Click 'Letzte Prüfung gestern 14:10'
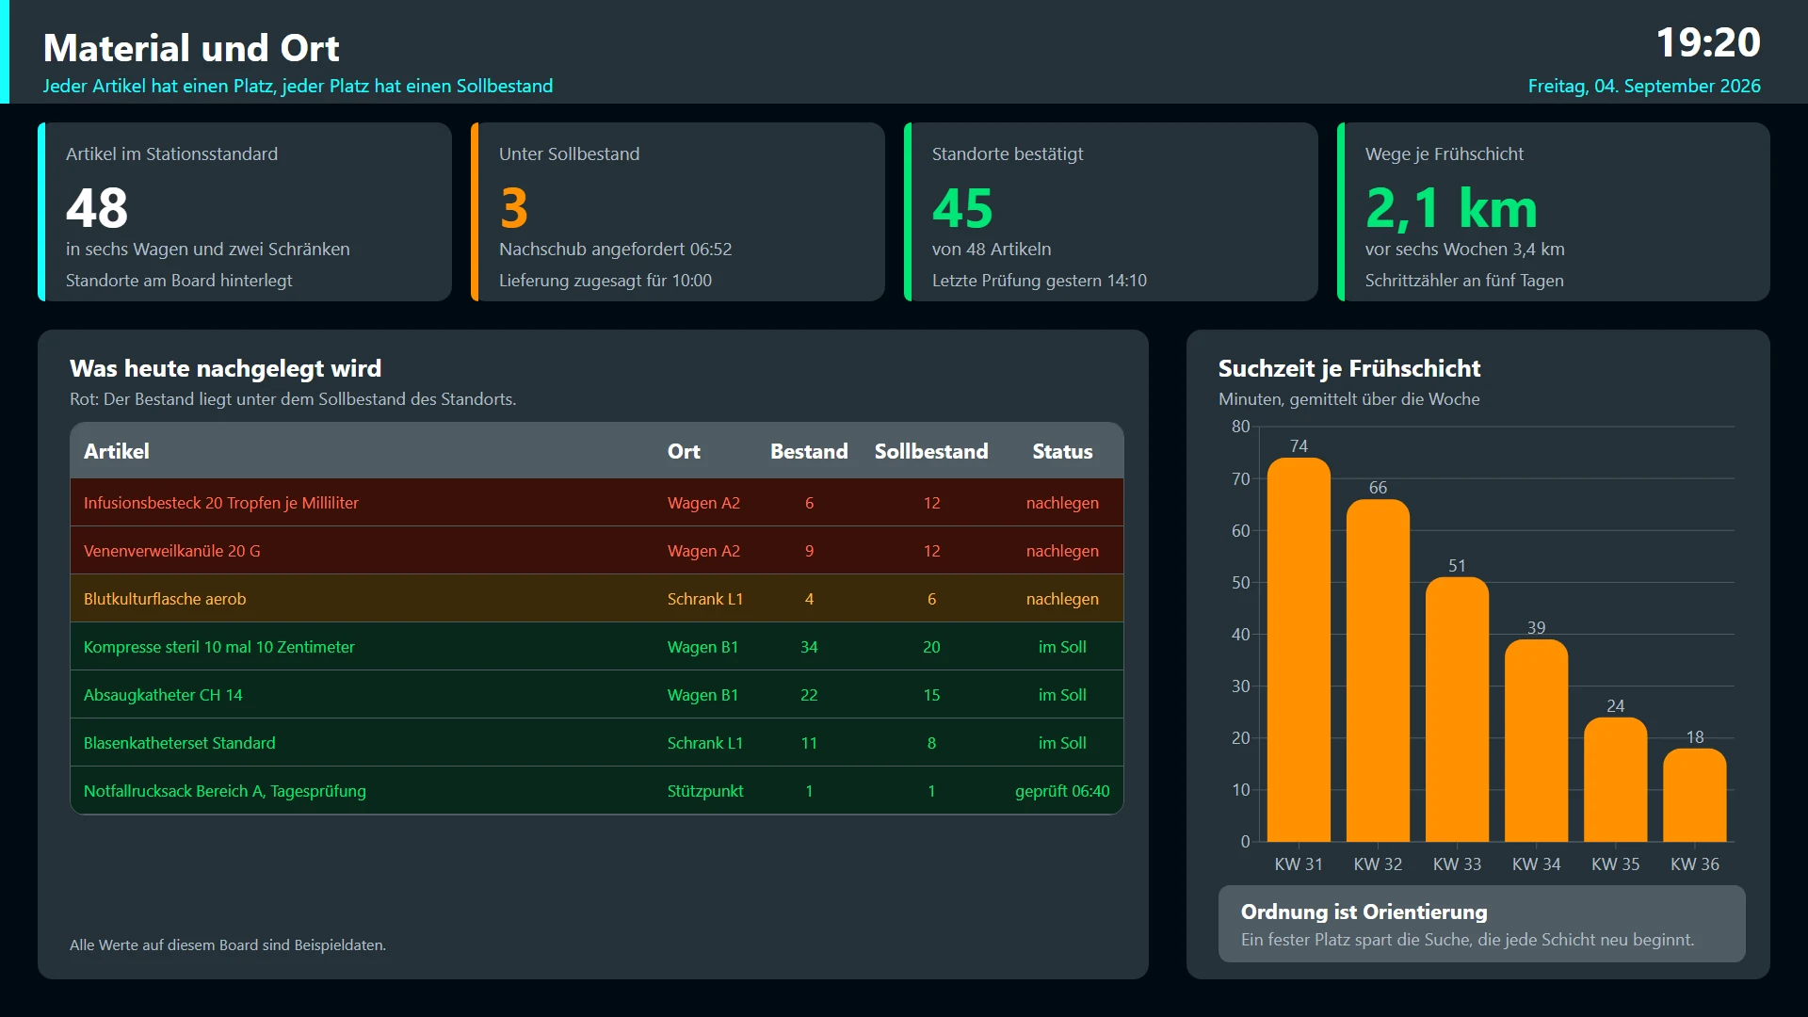This screenshot has width=1808, height=1017. [1040, 280]
